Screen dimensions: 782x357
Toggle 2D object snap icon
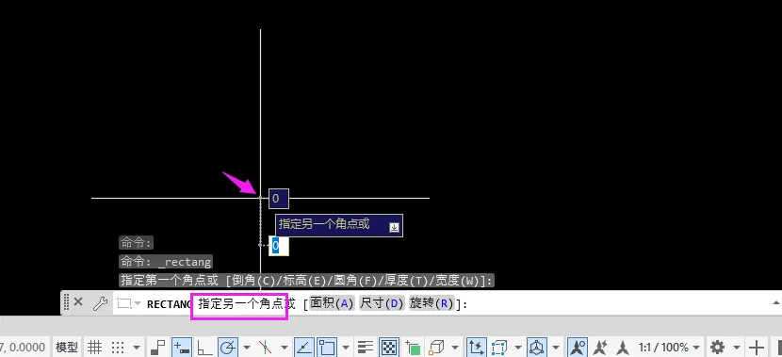click(x=328, y=347)
